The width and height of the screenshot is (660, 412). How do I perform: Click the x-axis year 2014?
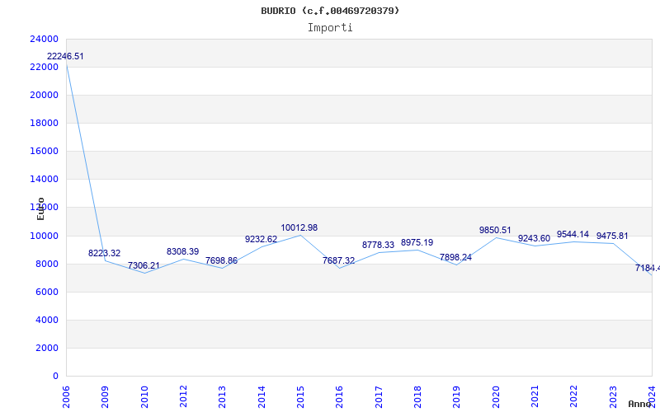pyautogui.click(x=262, y=397)
